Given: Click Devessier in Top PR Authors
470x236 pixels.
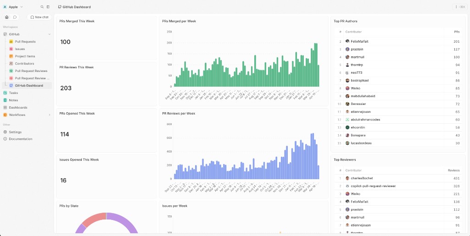Looking at the screenshot, I should [x=358, y=104].
